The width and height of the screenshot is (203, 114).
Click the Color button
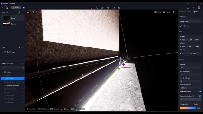pyautogui.click(x=196, y=104)
